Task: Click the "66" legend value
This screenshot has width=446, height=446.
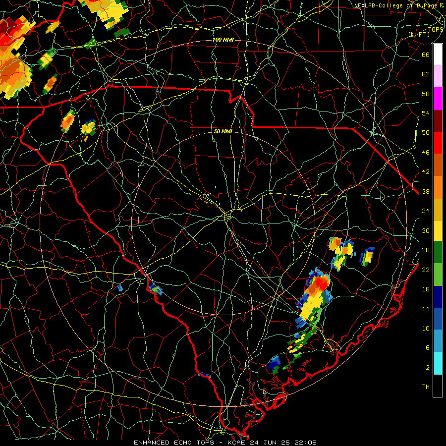Action: pos(426,55)
